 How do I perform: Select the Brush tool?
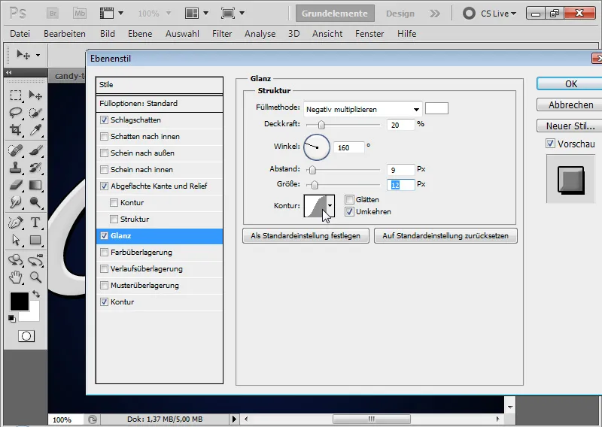[35, 150]
